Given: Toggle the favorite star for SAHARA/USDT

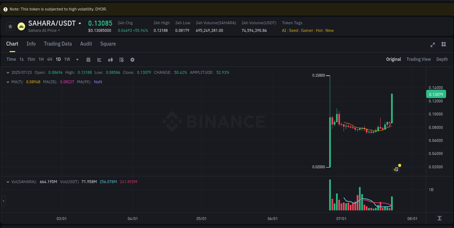Looking at the screenshot, I should (10, 26).
